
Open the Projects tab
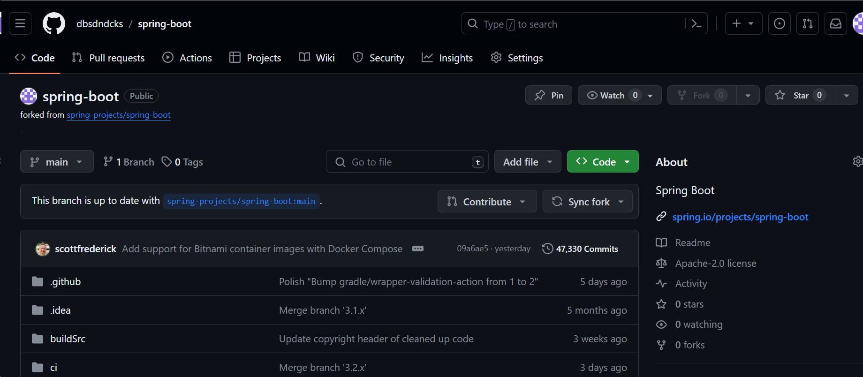click(255, 58)
